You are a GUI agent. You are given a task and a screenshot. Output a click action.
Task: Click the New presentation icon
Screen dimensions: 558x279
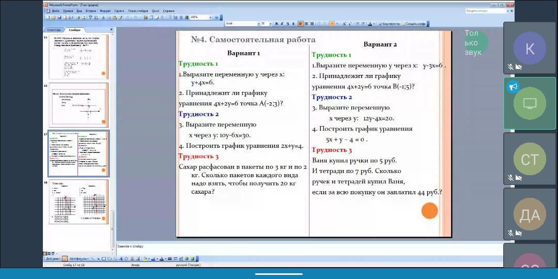pyautogui.click(x=48, y=17)
